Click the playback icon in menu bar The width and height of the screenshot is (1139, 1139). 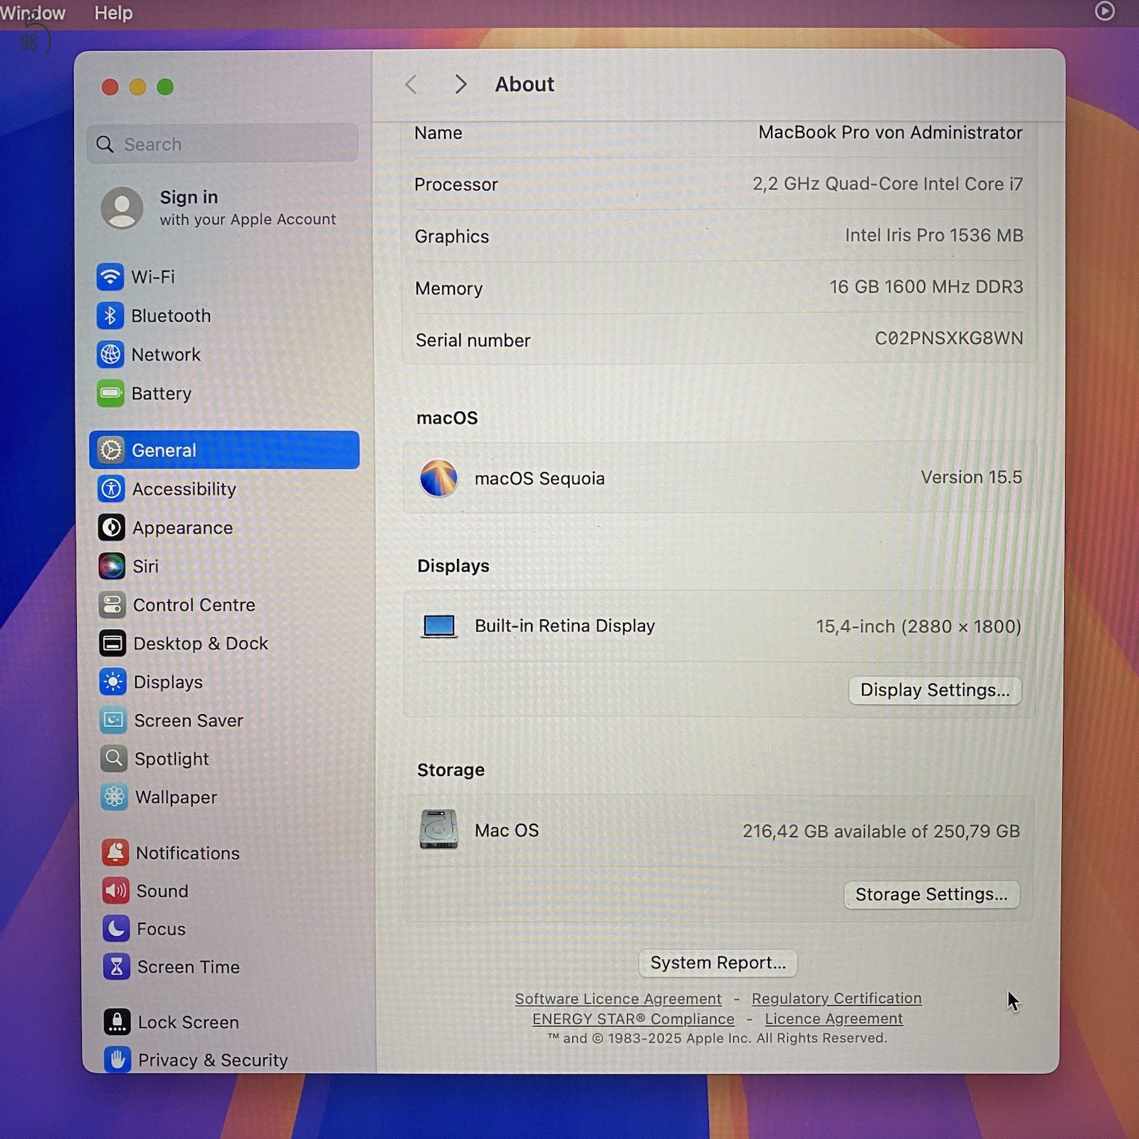(1104, 11)
